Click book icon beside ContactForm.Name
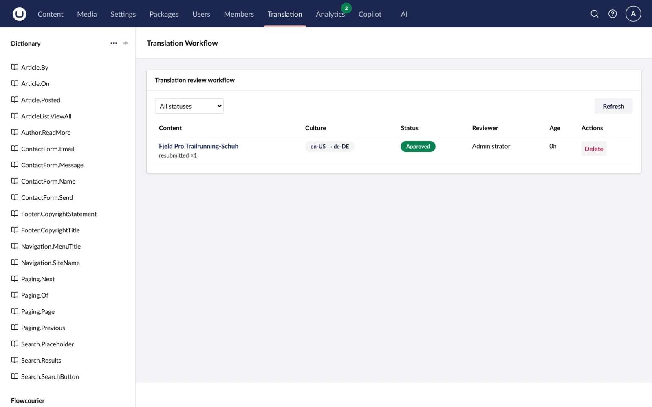The image size is (652, 407). click(x=15, y=181)
